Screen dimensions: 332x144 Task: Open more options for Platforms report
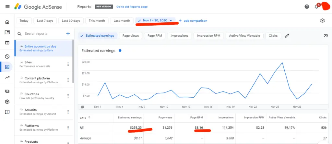68,128
